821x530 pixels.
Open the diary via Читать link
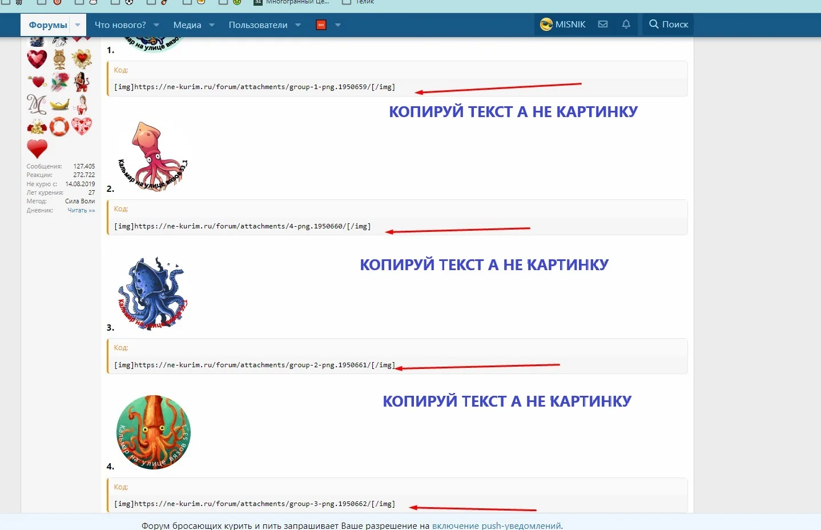tap(81, 210)
